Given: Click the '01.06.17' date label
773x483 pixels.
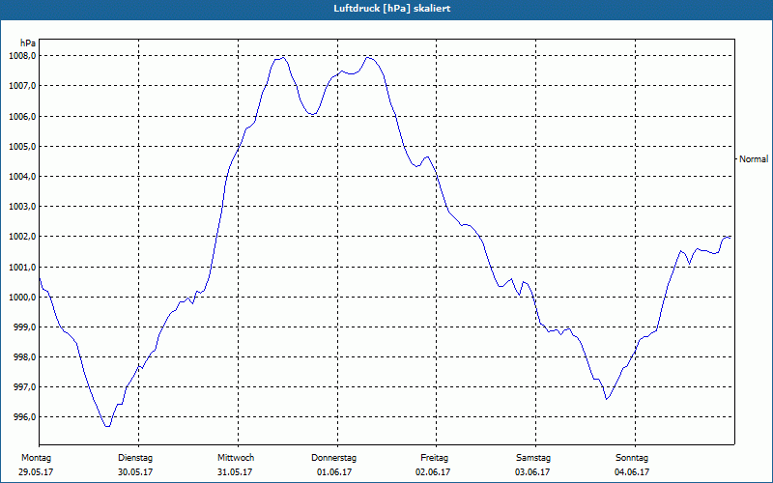Looking at the screenshot, I should [334, 472].
